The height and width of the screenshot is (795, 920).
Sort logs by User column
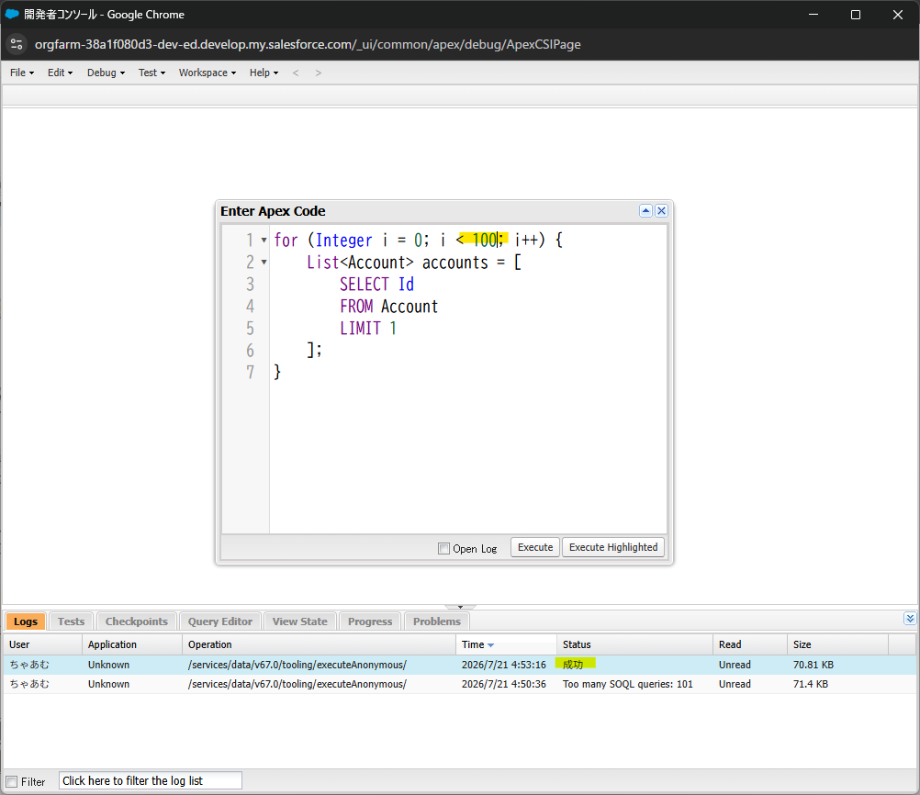(x=43, y=644)
